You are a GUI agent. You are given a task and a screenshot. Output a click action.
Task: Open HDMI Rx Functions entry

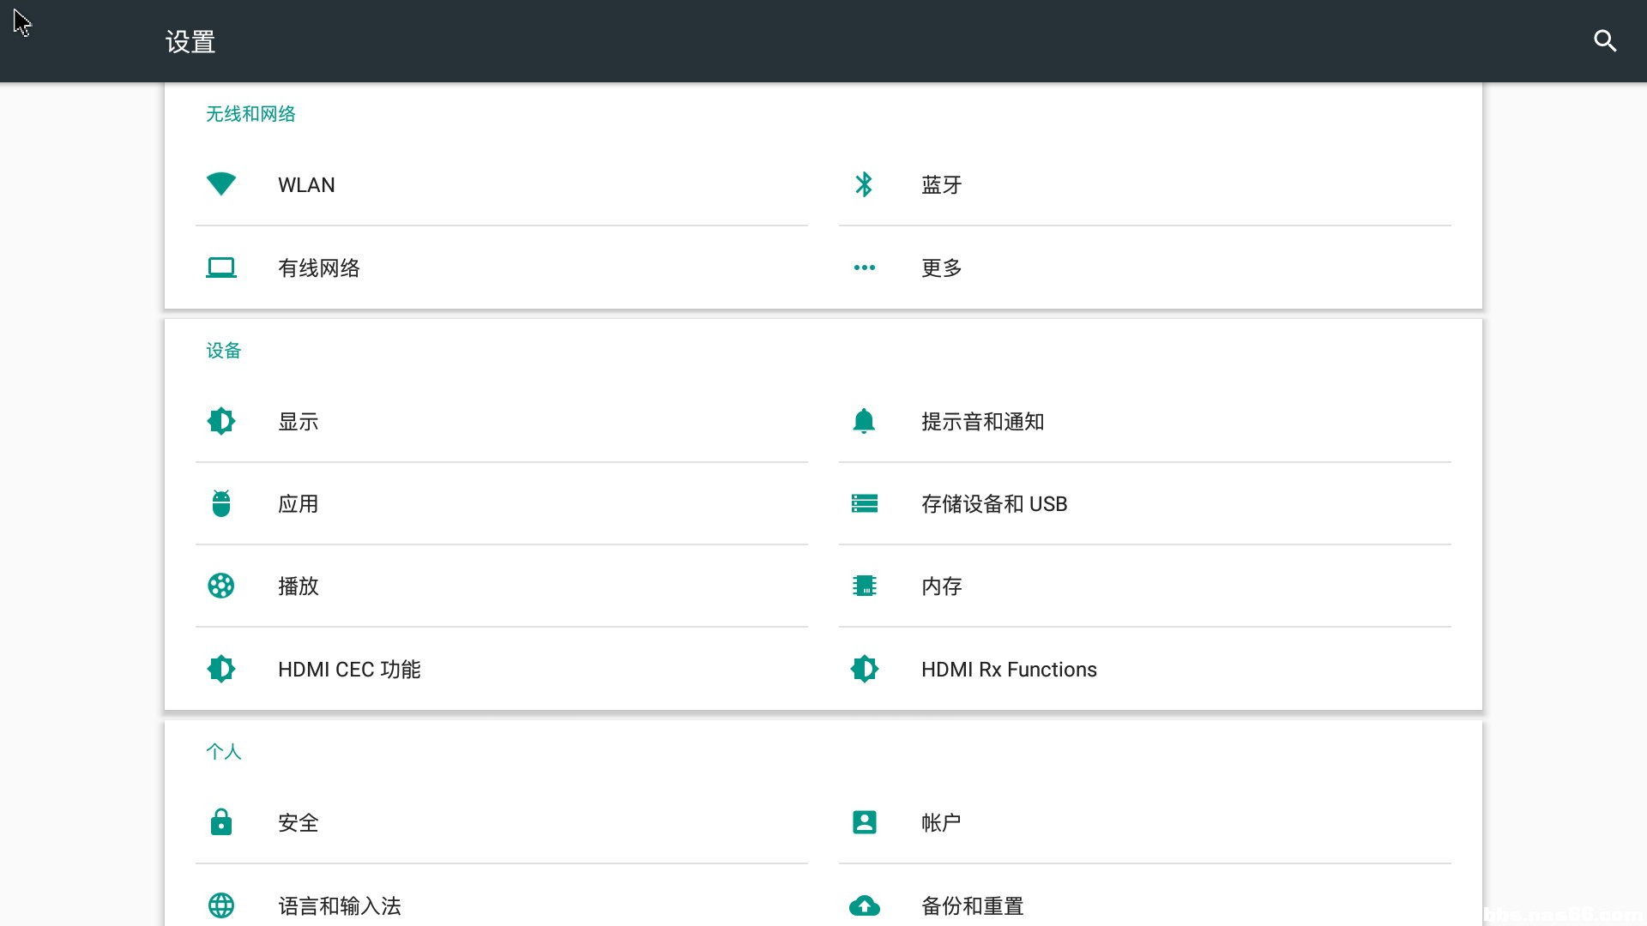[1145, 669]
